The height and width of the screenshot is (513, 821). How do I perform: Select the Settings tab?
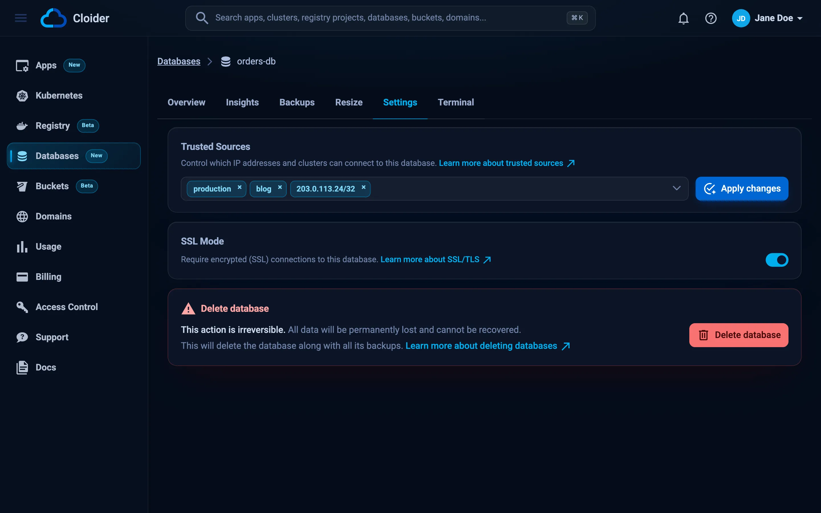(400, 103)
